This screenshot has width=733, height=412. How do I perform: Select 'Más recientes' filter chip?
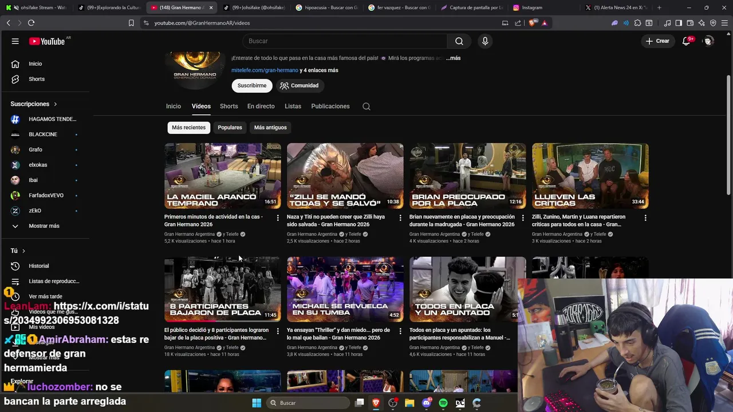(188, 128)
